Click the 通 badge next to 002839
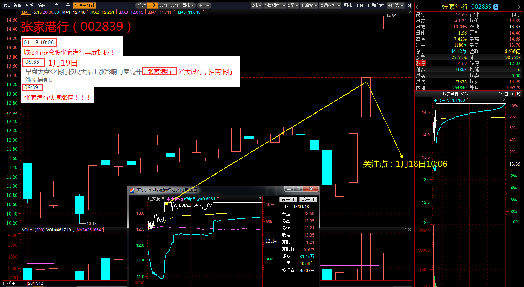Viewport: 524px width, 287px height. click(496, 7)
